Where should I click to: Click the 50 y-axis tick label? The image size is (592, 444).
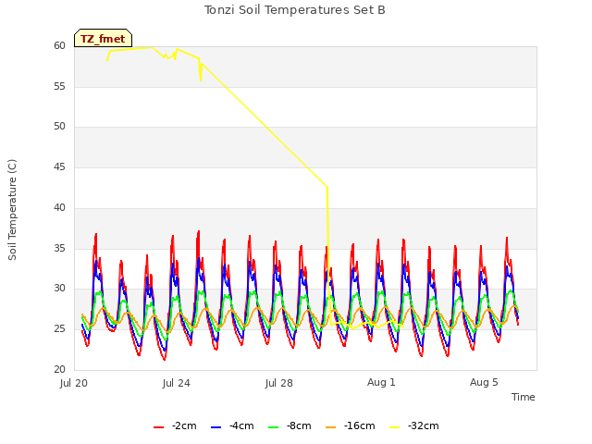59,127
